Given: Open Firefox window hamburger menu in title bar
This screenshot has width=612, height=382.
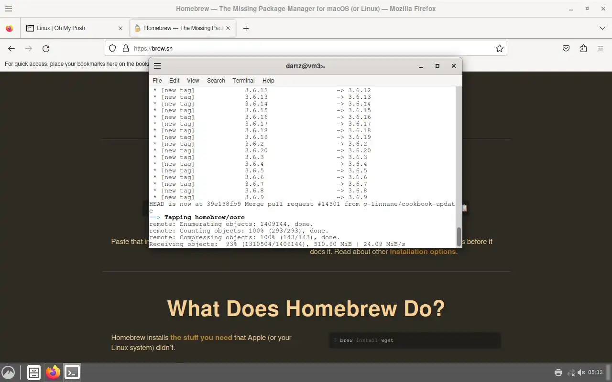Looking at the screenshot, I should pos(8,9).
